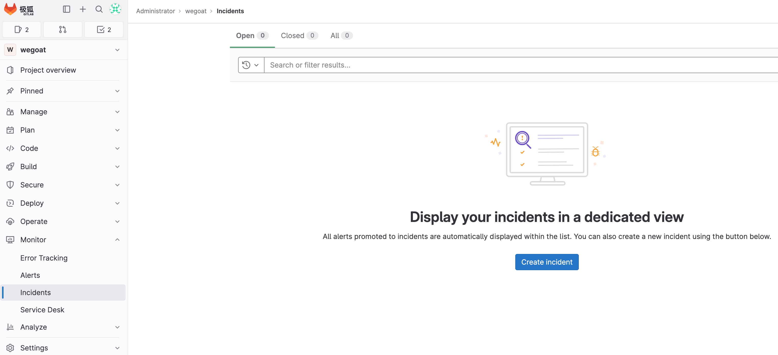The width and height of the screenshot is (778, 355).
Task: Toggle the sidebar collapse icon
Action: click(x=67, y=9)
